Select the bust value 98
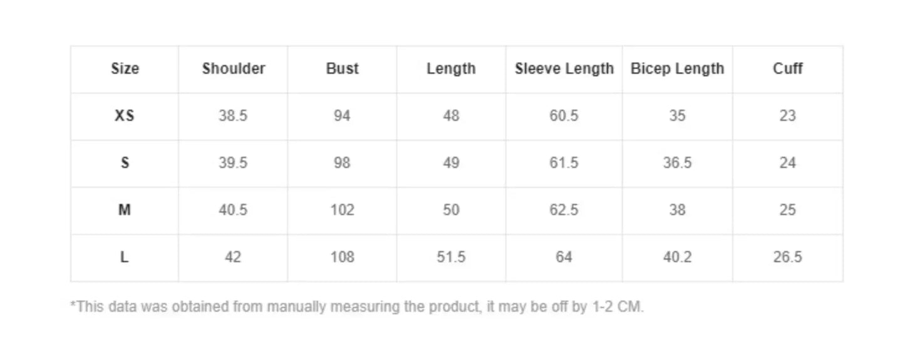Image resolution: width=905 pixels, height=357 pixels. (x=342, y=163)
